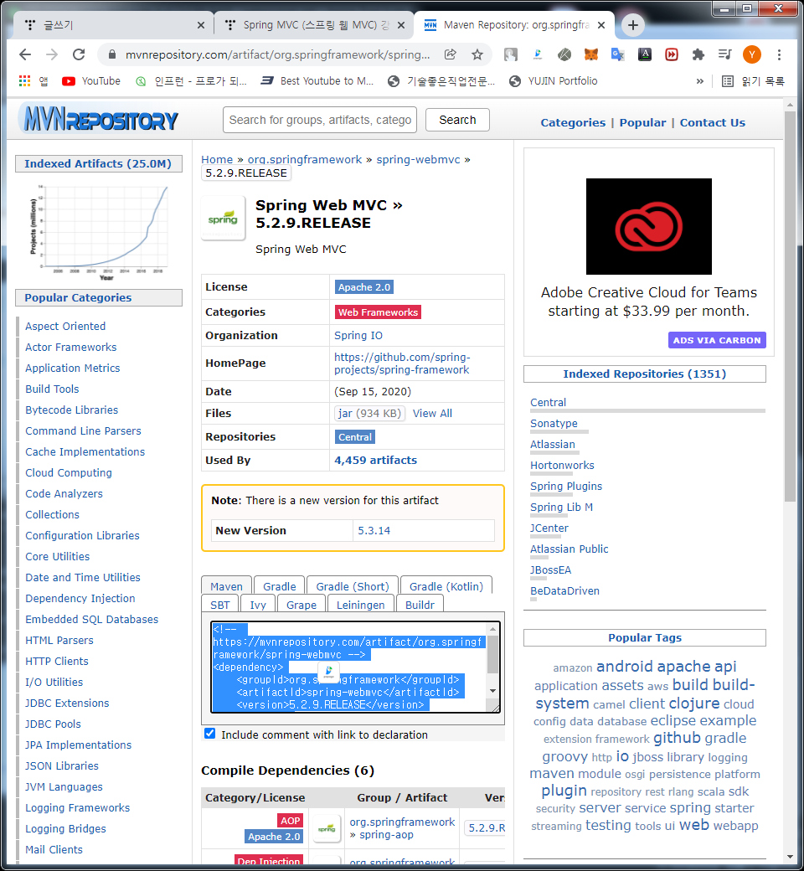Screen dimensions: 804x871
Task: Click ADS VIA CARBON button
Action: [x=717, y=340]
